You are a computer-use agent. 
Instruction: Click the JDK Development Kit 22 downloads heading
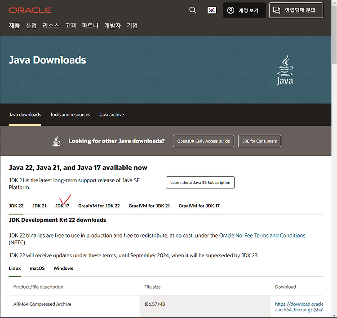tap(58, 220)
